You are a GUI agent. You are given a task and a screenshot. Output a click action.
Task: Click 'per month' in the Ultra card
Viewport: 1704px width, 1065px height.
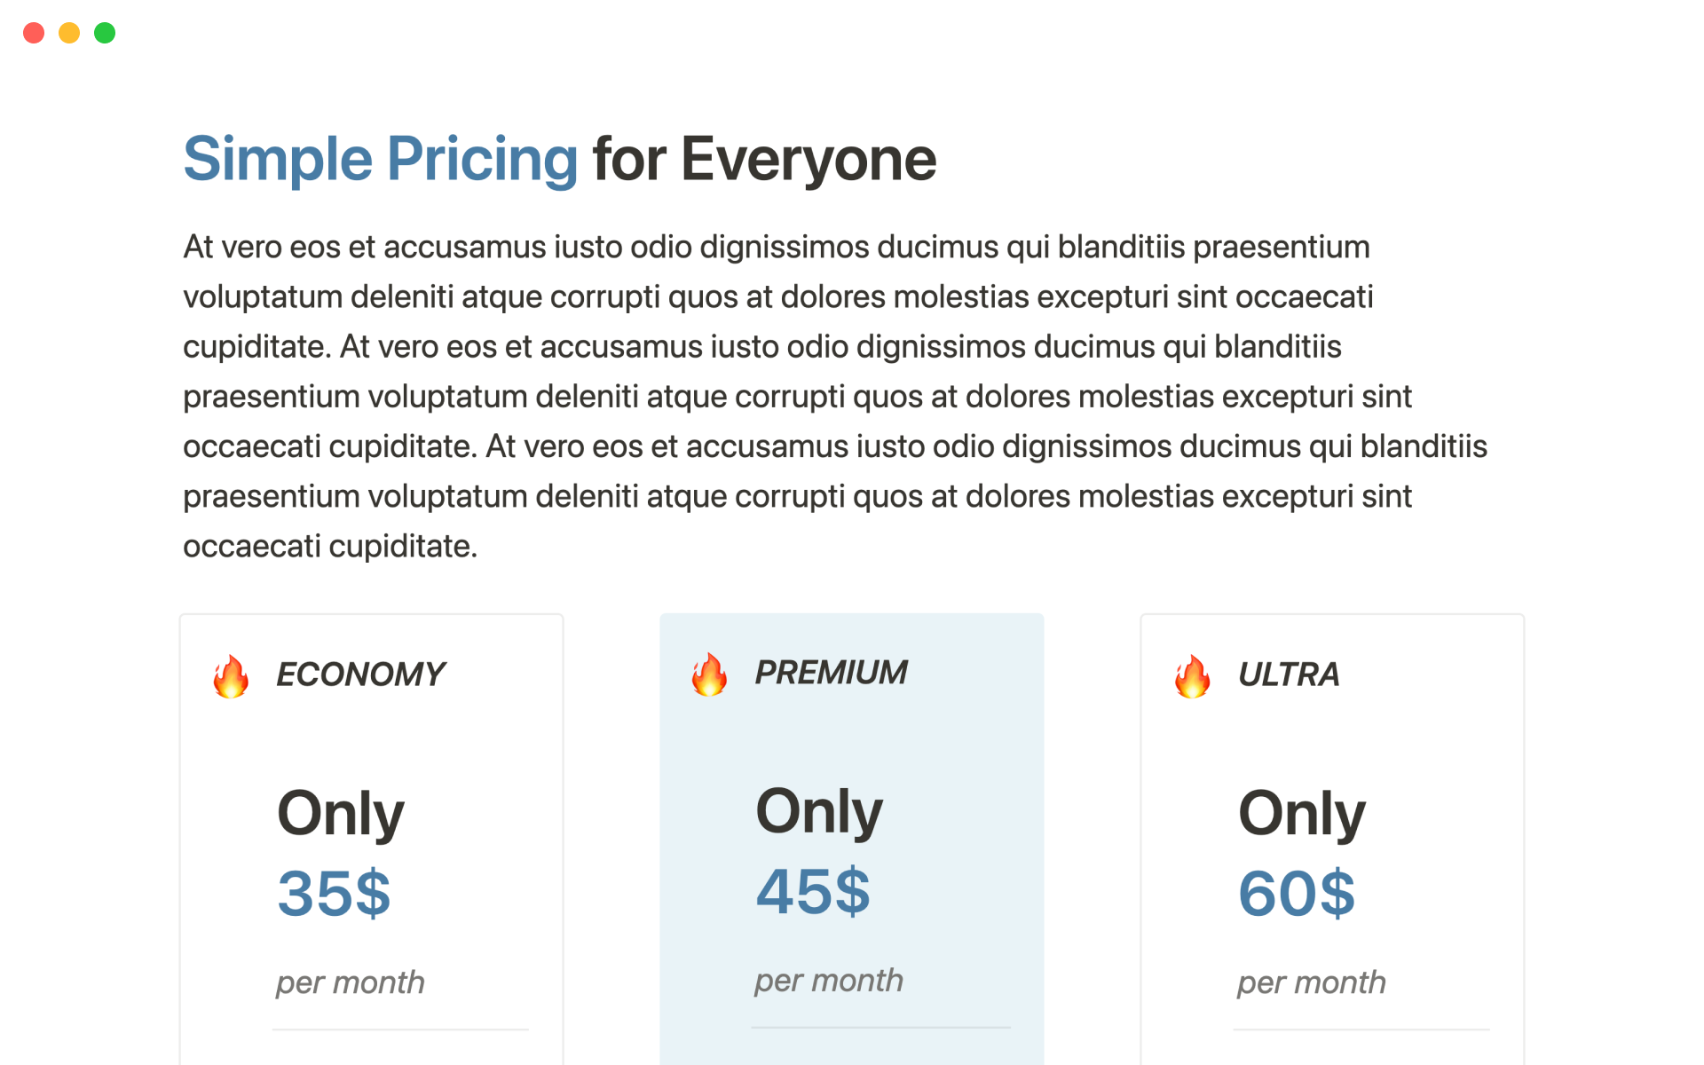[x=1311, y=982]
